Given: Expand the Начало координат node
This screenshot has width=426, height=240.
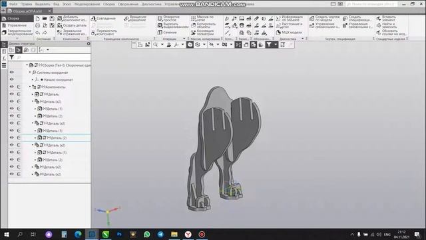Looking at the screenshot, I should point(33,79).
